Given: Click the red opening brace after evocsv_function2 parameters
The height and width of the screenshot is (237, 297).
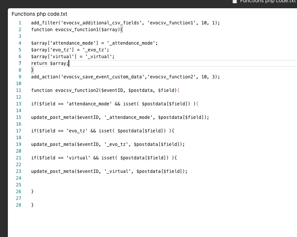Looking at the screenshot, I should pyautogui.click(x=178, y=90).
